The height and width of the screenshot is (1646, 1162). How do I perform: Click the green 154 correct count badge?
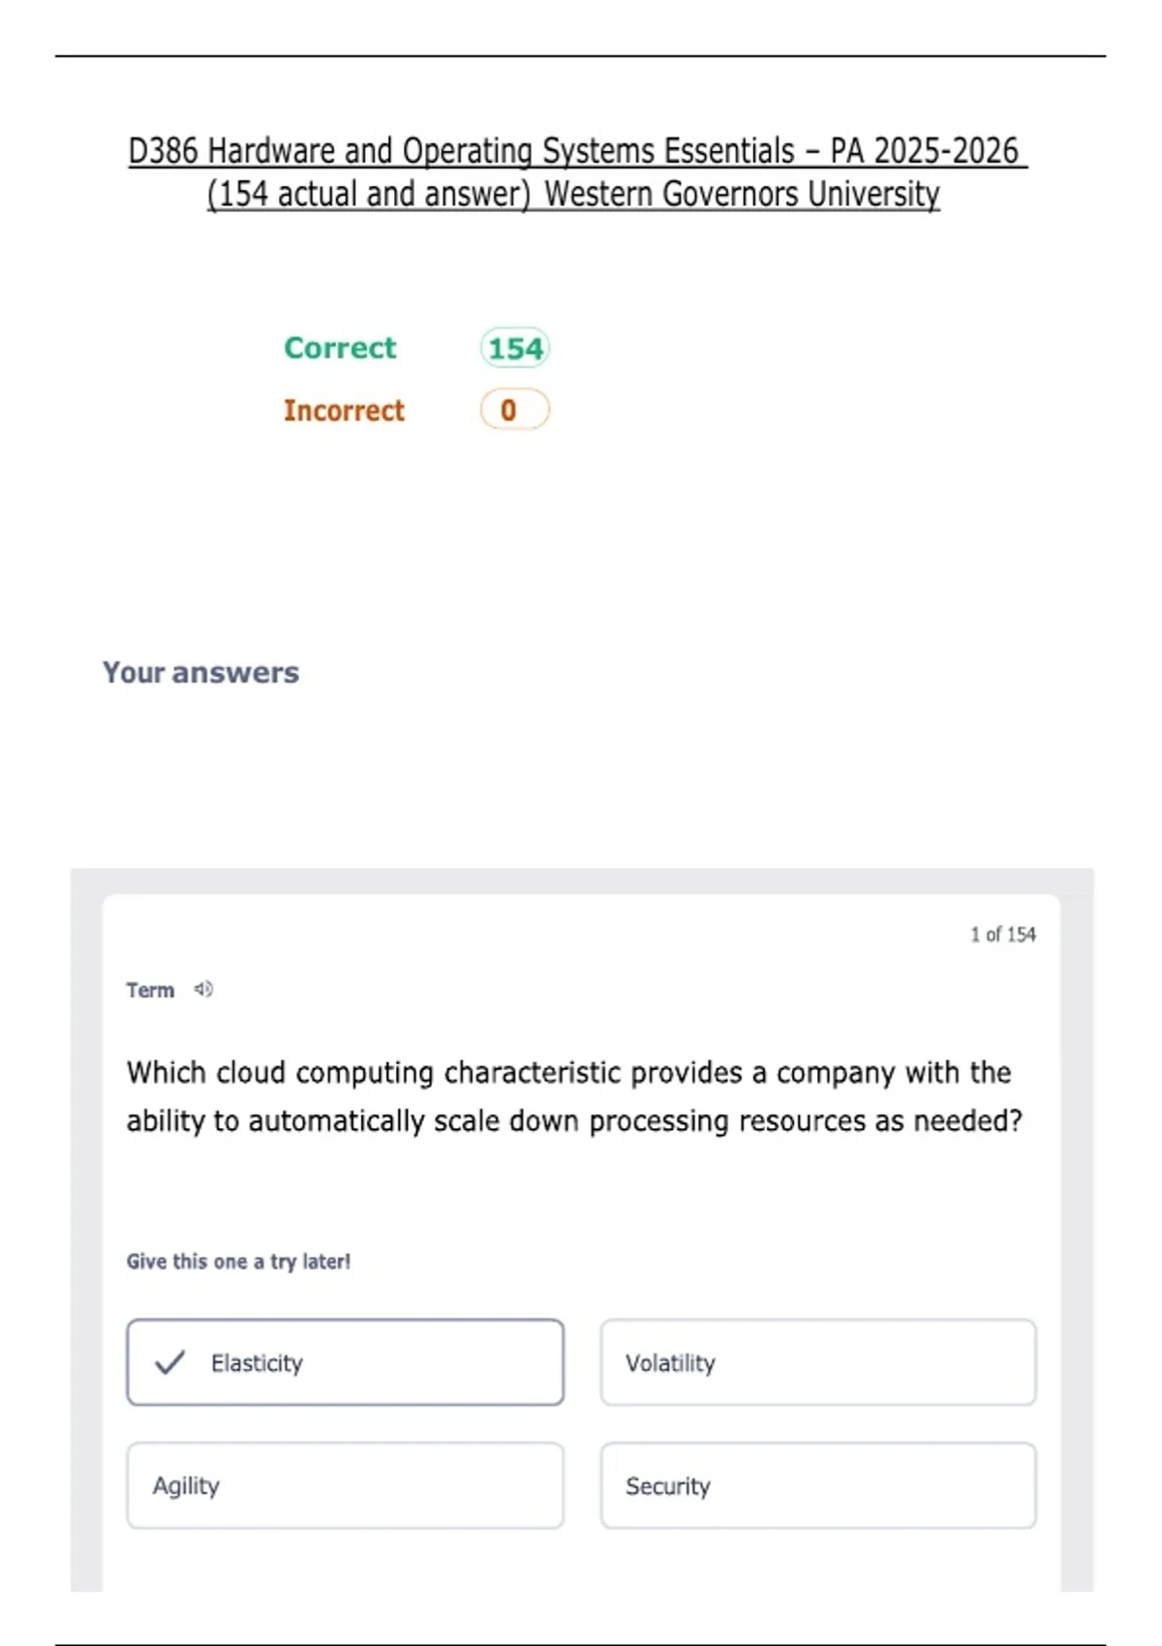515,348
